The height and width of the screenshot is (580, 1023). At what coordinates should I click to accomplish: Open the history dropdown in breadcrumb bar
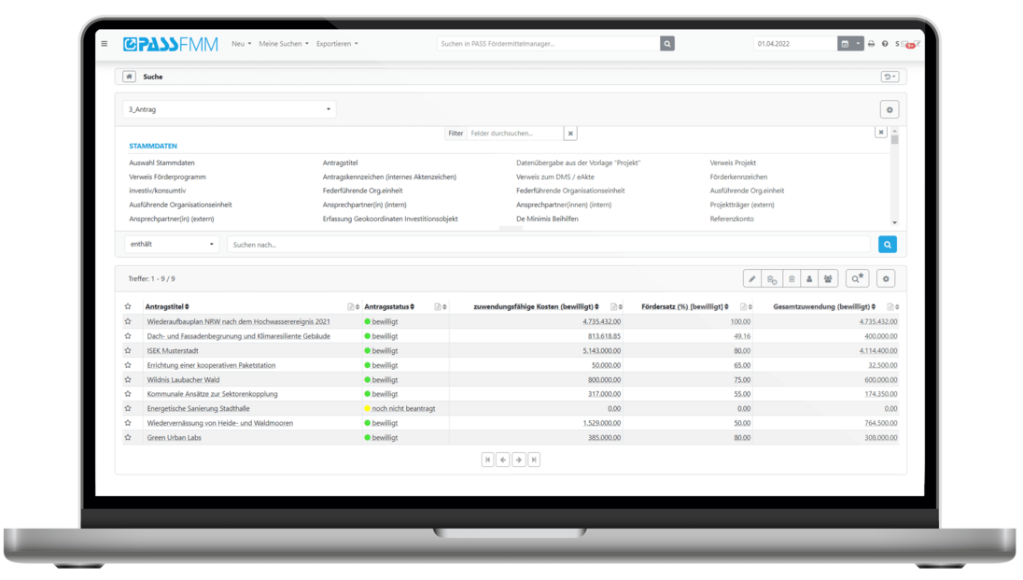[x=890, y=77]
